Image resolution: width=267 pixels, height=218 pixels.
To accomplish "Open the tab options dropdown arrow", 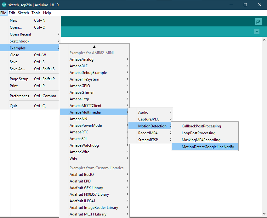I will pyautogui.click(x=257, y=31).
